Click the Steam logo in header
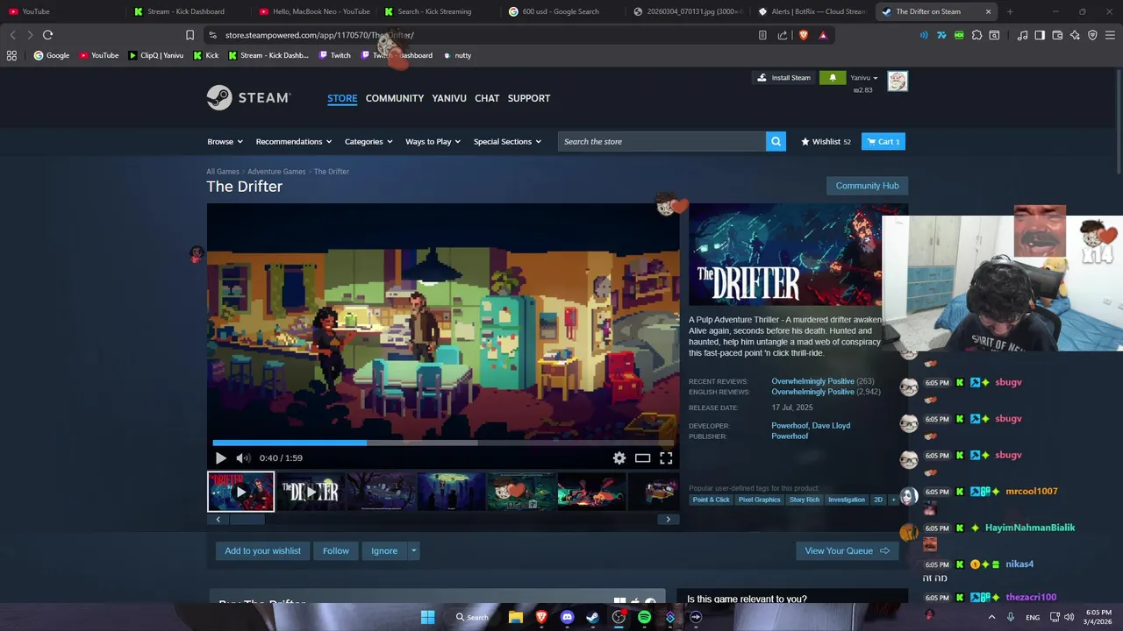The image size is (1123, 631). [248, 97]
